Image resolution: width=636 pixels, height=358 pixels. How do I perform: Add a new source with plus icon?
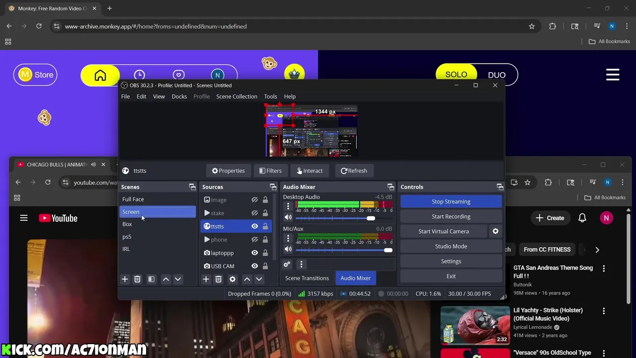[206, 279]
